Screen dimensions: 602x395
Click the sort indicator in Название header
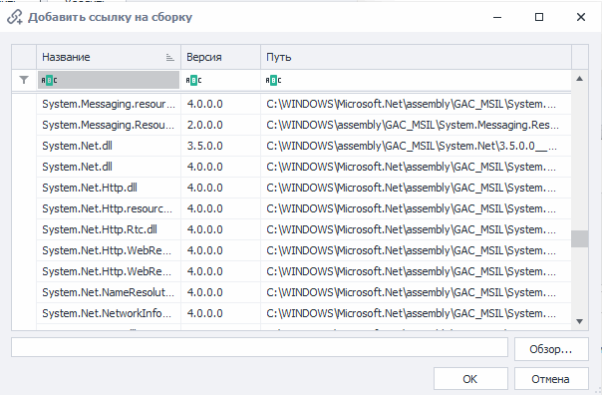click(169, 57)
